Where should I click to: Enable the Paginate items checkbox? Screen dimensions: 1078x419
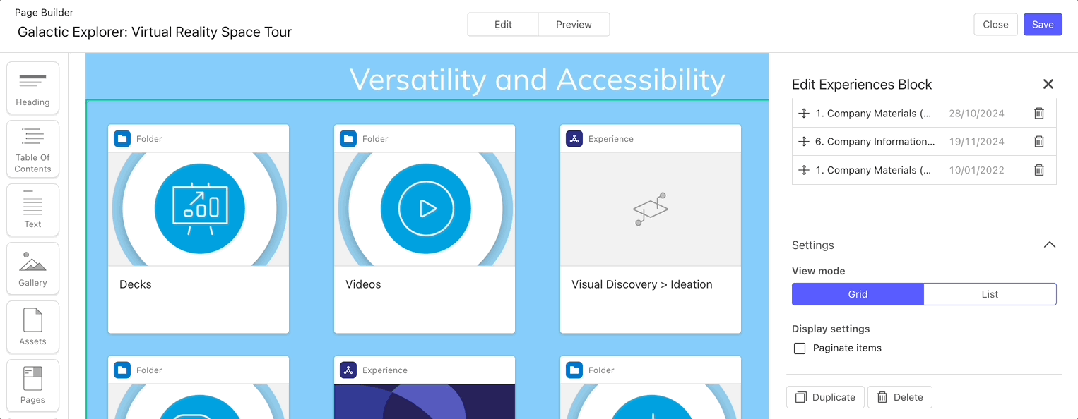(x=800, y=348)
